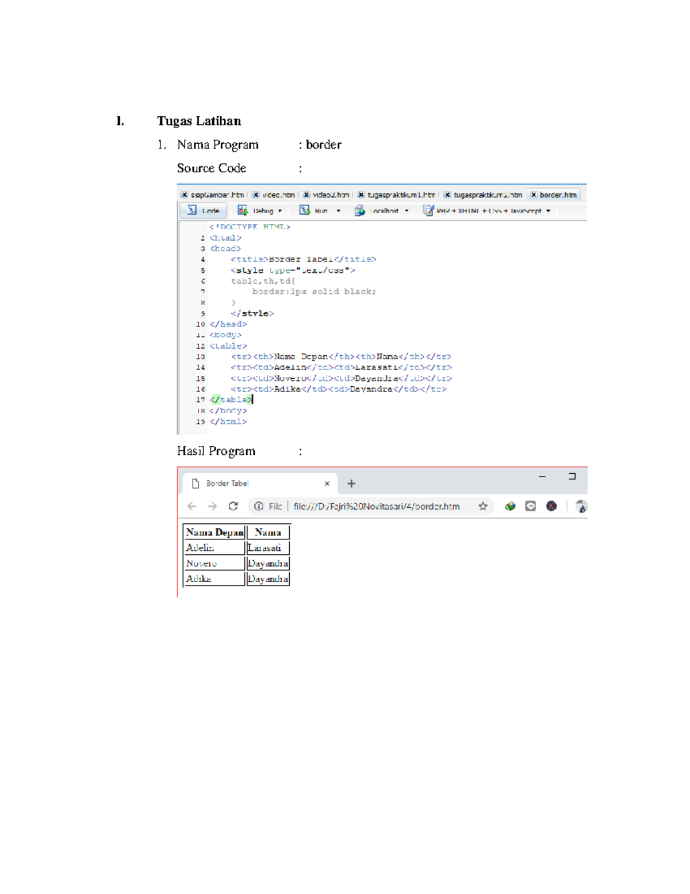Viewport: 690px width, 894px height.
Task: Click the reload page icon
Action: pyautogui.click(x=233, y=506)
